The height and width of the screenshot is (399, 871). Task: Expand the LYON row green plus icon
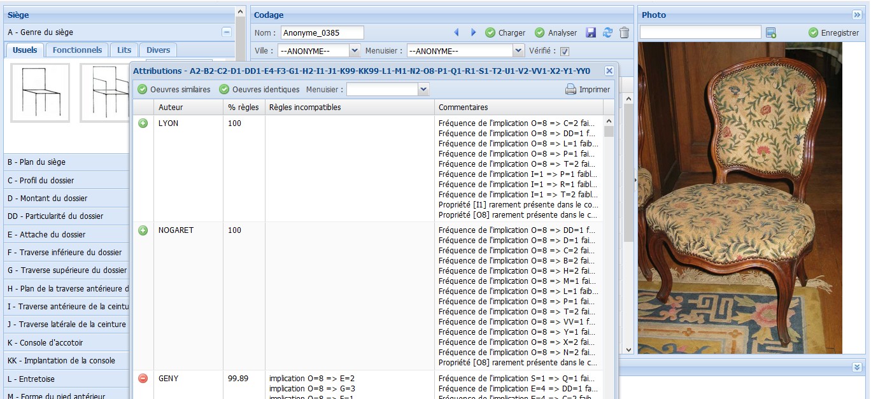[143, 123]
